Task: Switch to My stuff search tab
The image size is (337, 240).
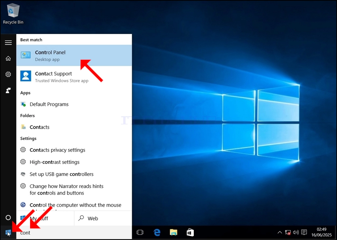Action: pyautogui.click(x=45, y=218)
